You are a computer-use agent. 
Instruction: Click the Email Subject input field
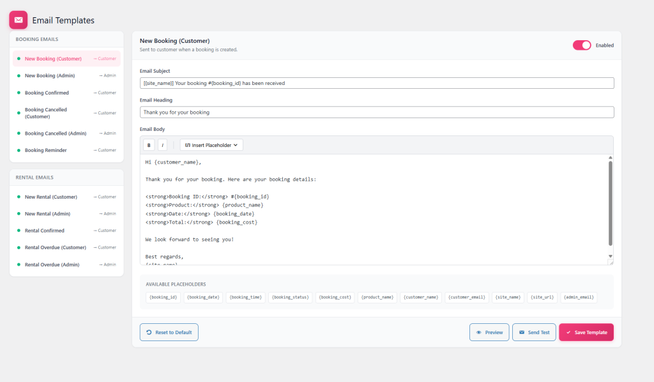[377, 83]
